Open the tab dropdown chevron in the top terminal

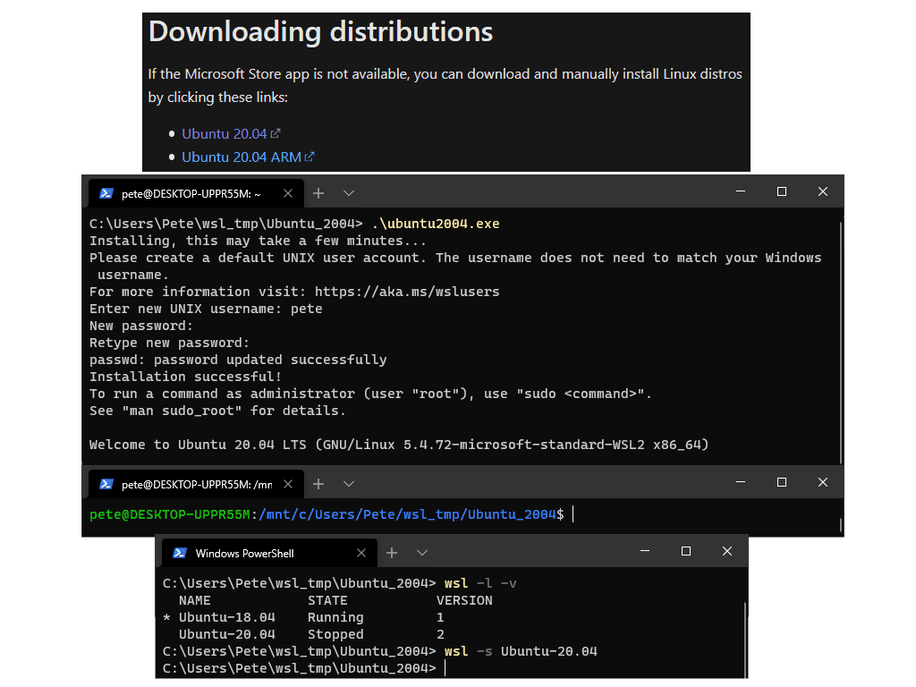(x=348, y=192)
